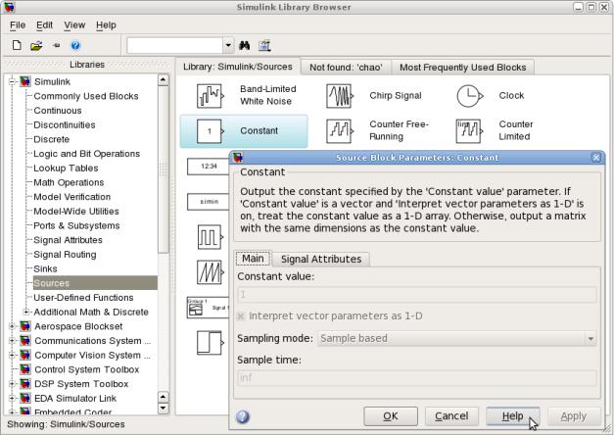Select Commonly Used Blocks tree item
Screen dimensions: 614x435
pyautogui.click(x=86, y=96)
